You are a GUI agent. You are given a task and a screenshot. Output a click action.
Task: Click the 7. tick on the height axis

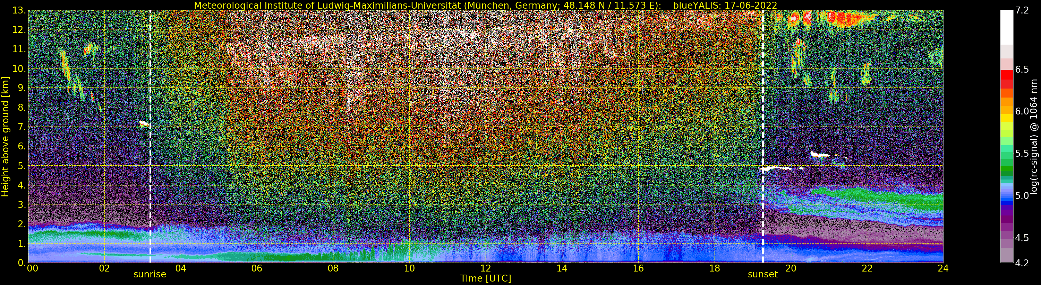(x=22, y=127)
